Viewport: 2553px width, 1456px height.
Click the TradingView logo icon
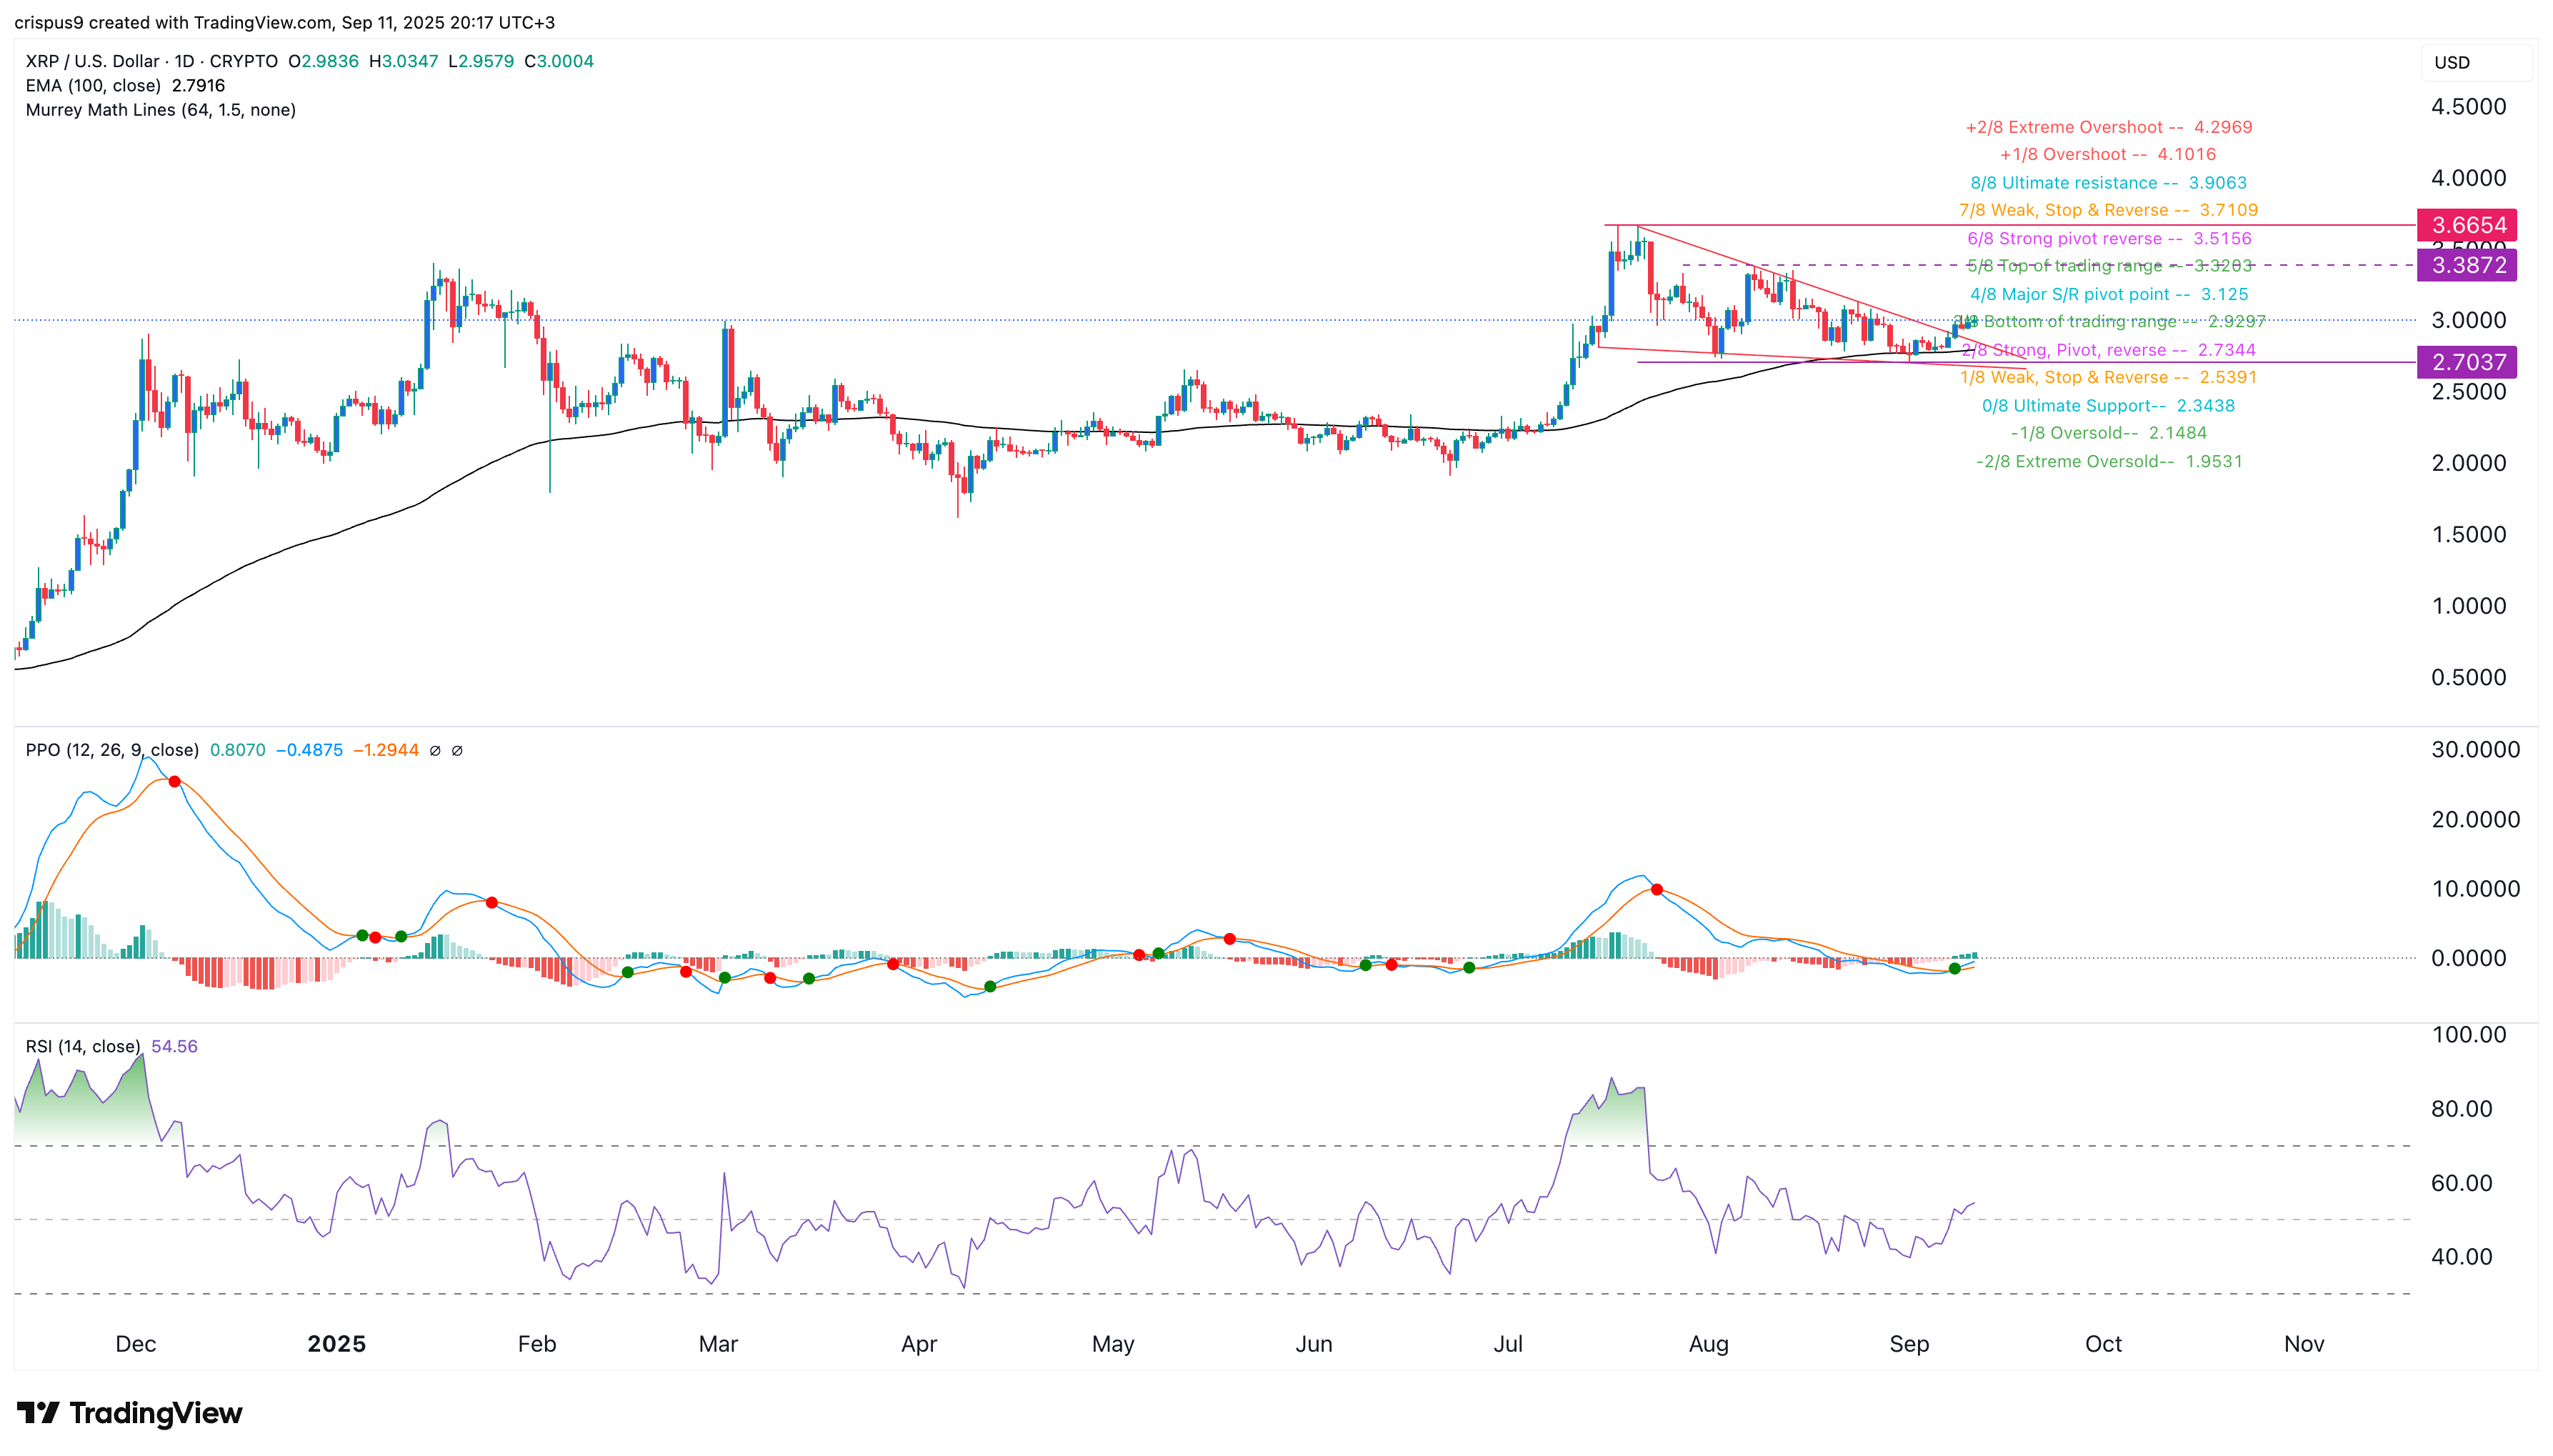tap(38, 1413)
